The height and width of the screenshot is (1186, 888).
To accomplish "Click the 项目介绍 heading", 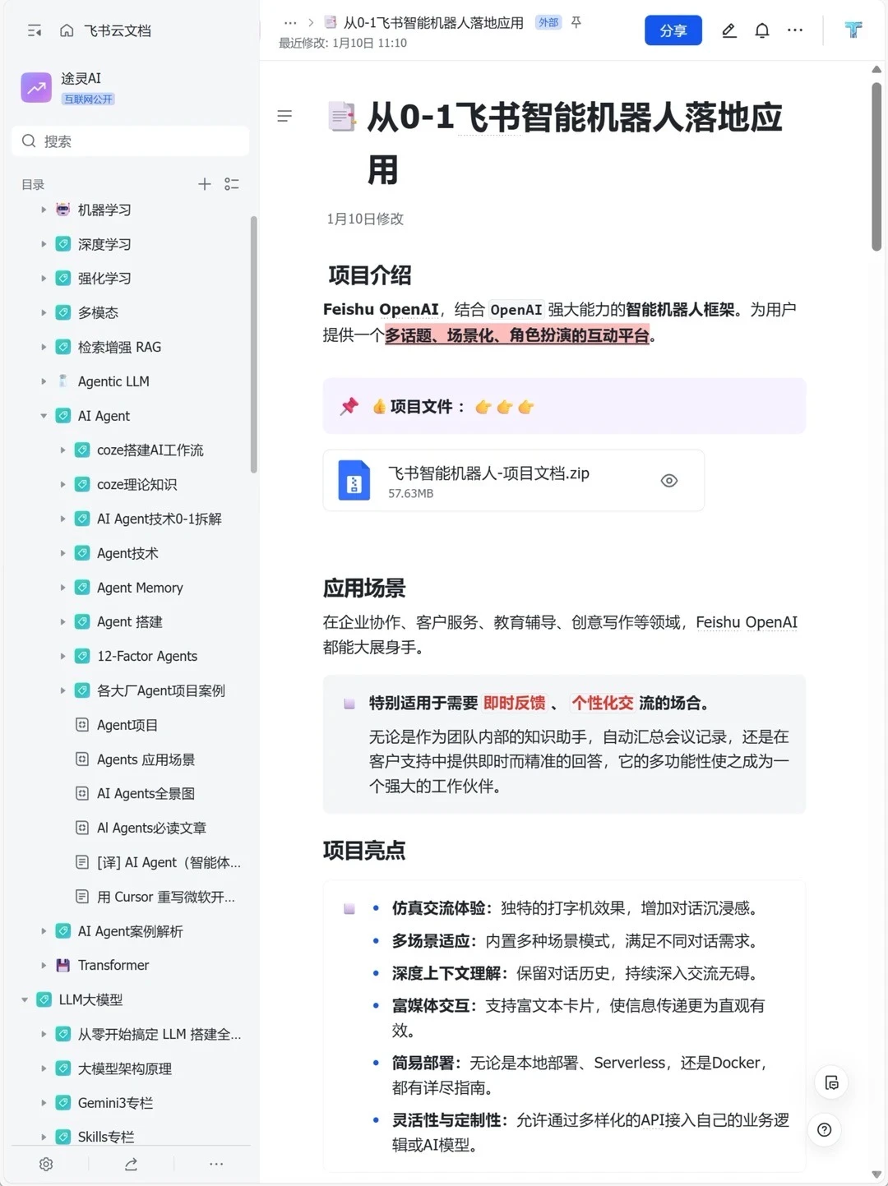I will point(369,275).
